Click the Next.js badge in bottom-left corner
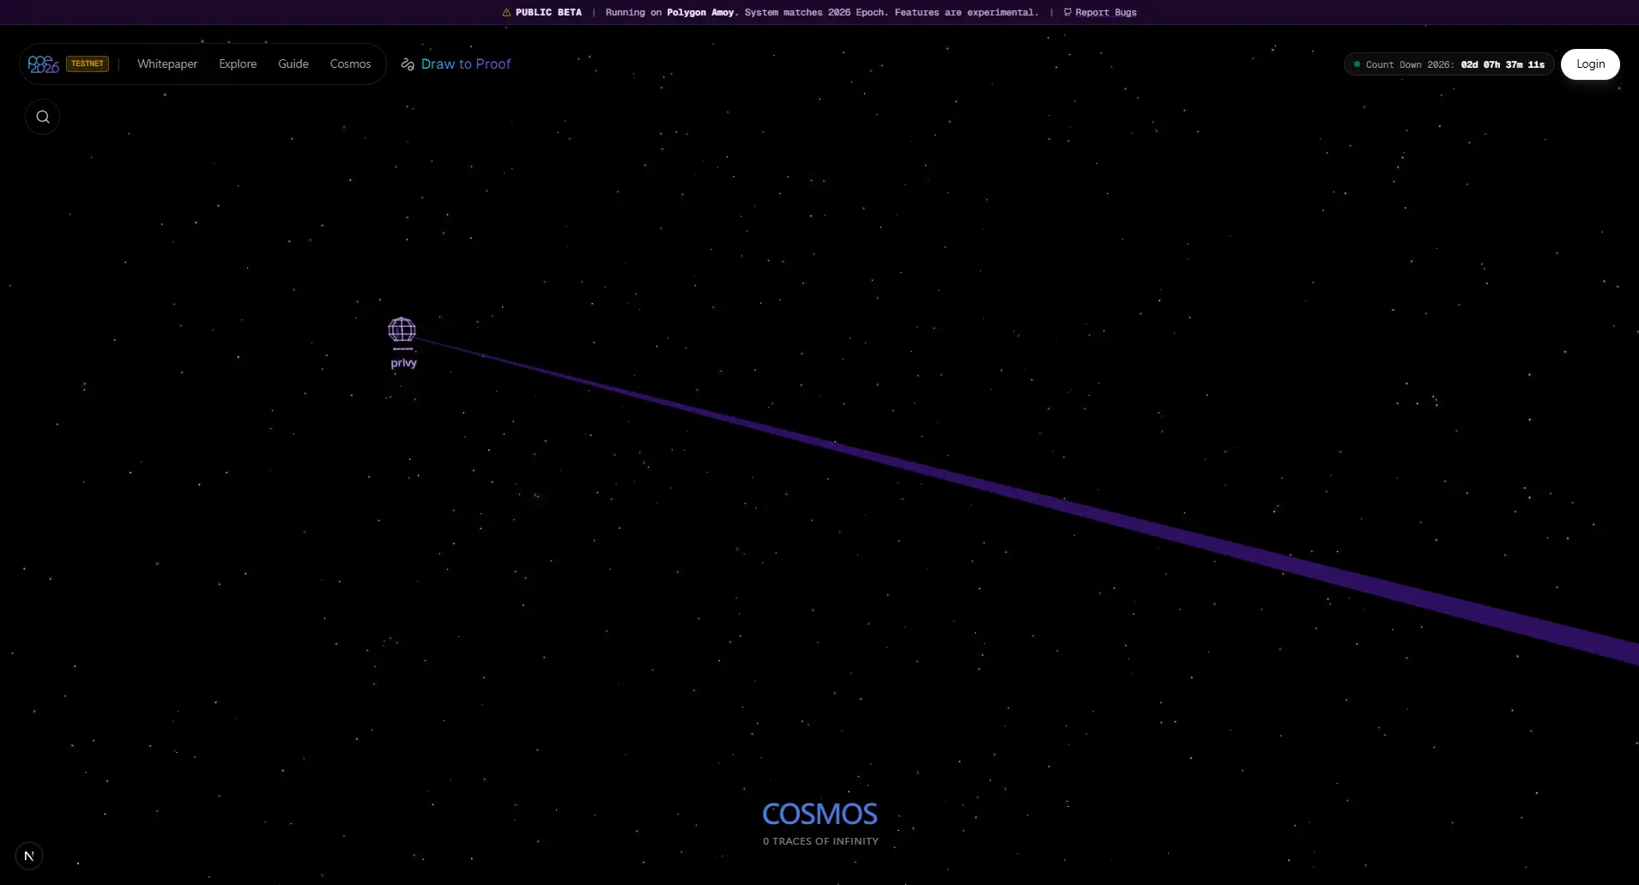 [x=29, y=855]
